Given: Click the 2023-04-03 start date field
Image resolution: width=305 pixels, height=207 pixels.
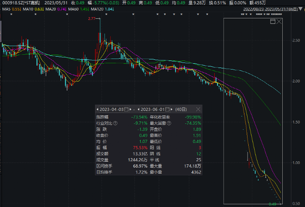Looking at the screenshot, I should (111, 110).
